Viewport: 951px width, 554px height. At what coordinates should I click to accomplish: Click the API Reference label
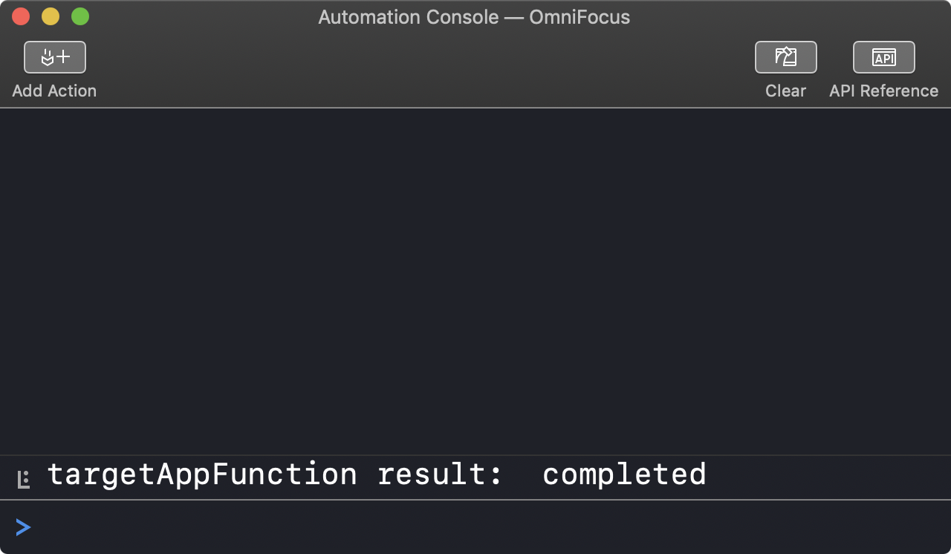[883, 91]
